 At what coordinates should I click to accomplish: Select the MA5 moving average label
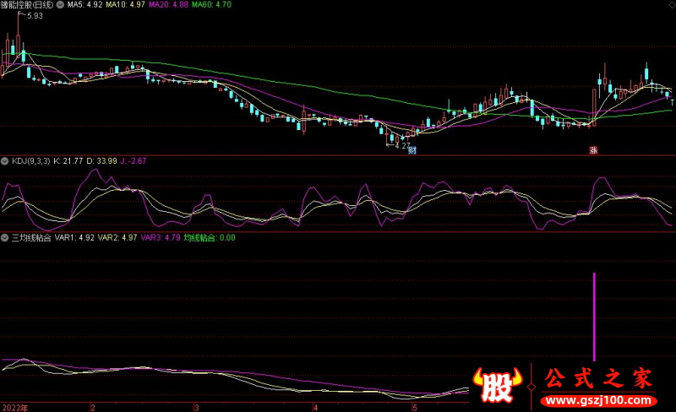84,5
